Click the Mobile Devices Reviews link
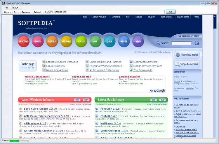 pyautogui.click(x=148, y=66)
